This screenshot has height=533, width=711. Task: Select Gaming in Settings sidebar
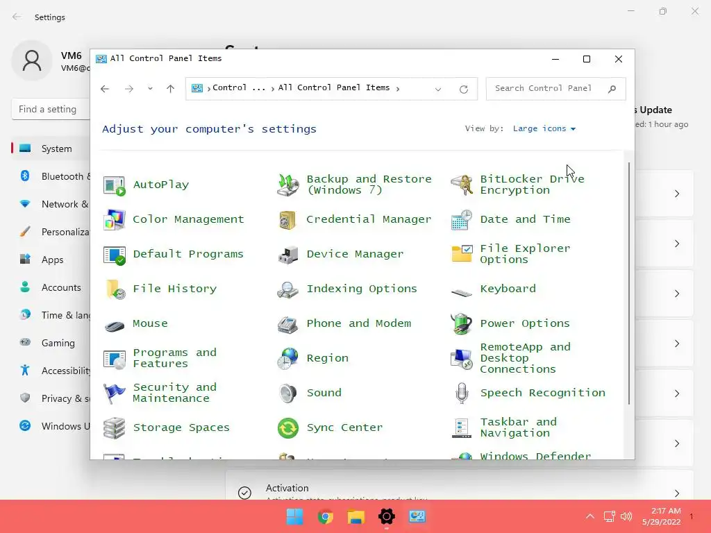tap(51, 343)
